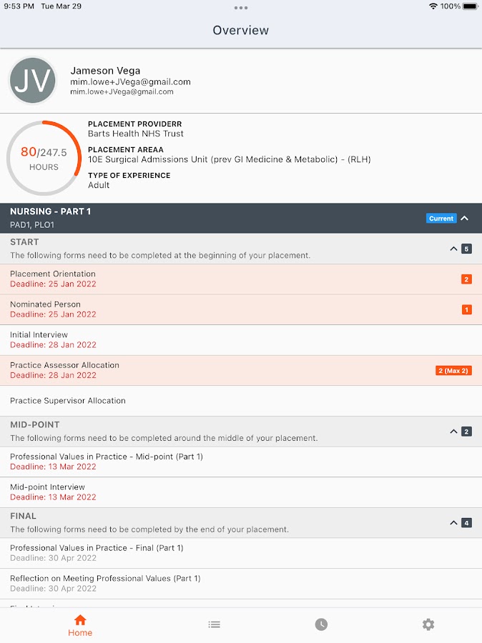Collapse the START forms section
This screenshot has width=482, height=643.
pyautogui.click(x=453, y=249)
